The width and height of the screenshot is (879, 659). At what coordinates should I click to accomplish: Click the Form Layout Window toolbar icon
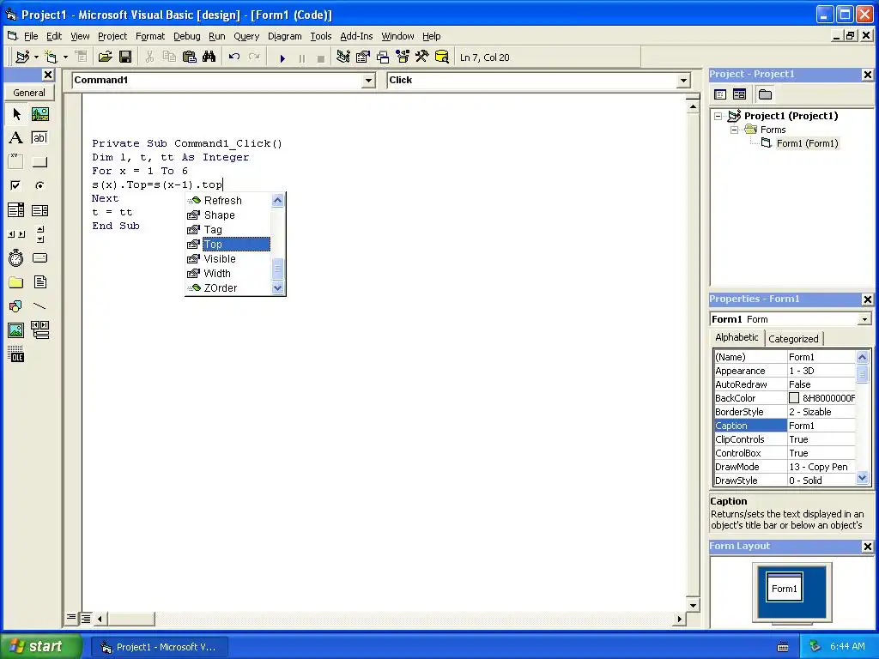[x=383, y=57]
